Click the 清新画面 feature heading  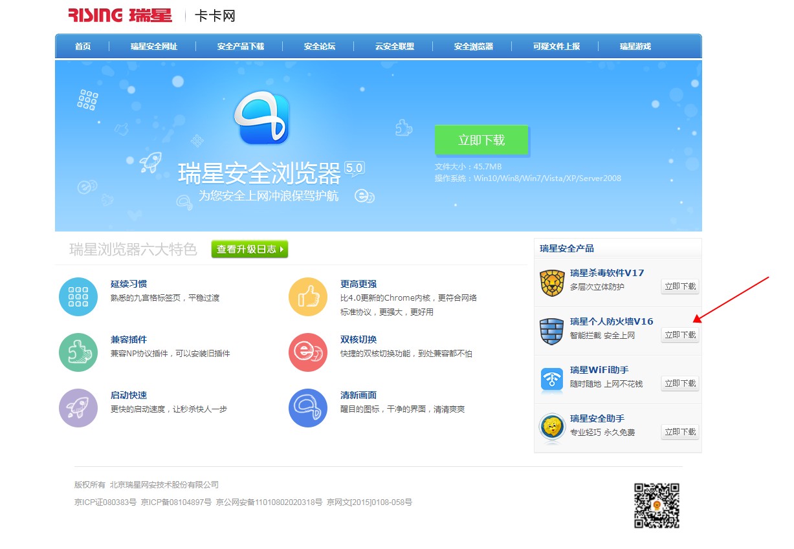pos(358,395)
